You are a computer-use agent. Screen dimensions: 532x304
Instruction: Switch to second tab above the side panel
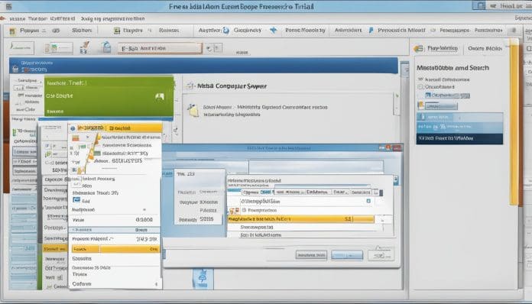485,48
